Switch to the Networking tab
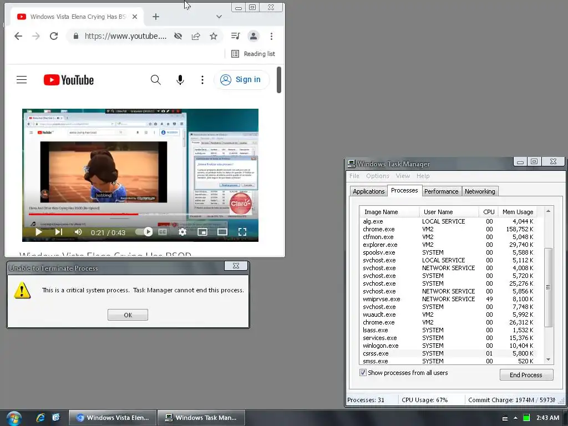The image size is (568, 426). pos(480,191)
